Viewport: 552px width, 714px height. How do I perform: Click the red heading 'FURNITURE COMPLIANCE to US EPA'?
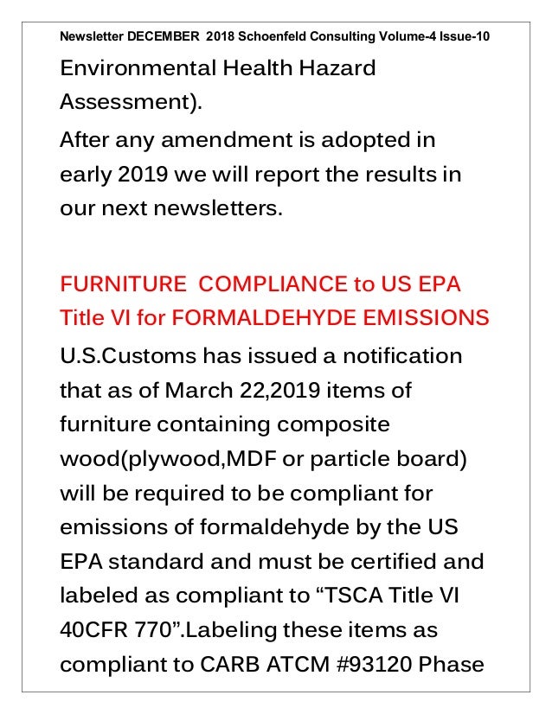pyautogui.click(x=260, y=284)
